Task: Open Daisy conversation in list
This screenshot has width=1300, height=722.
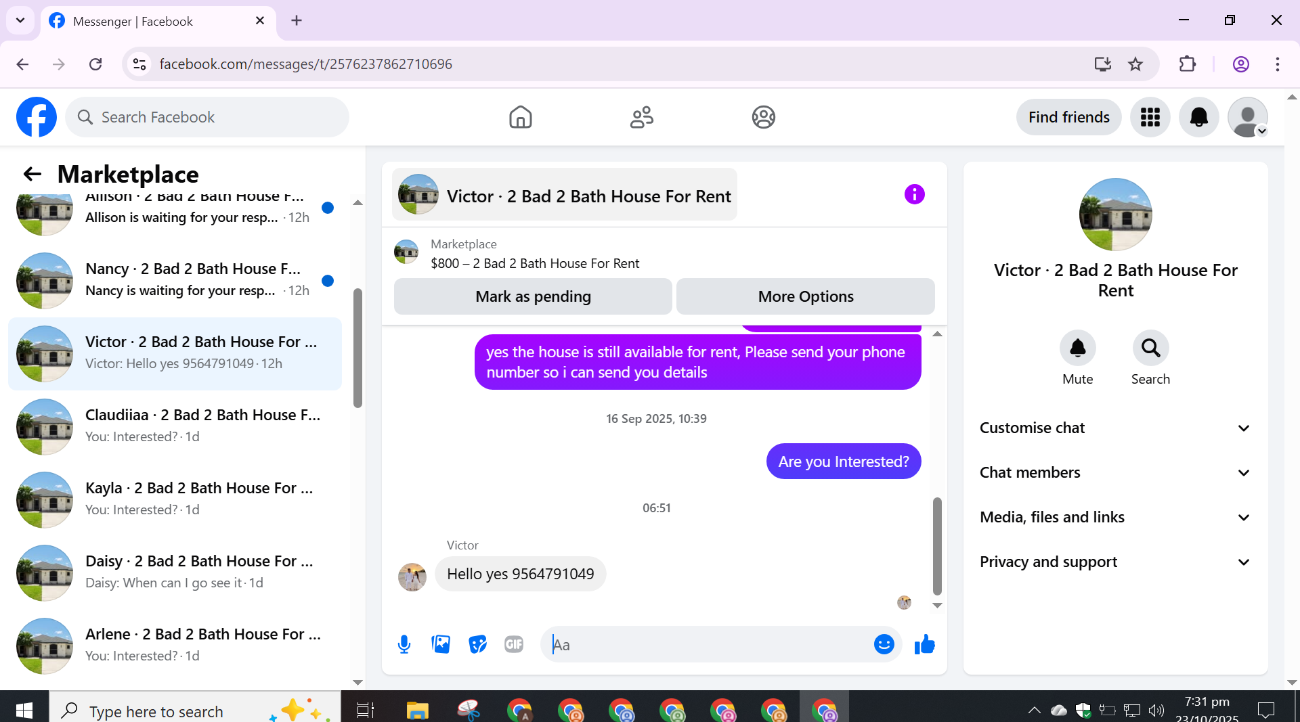Action: point(175,572)
